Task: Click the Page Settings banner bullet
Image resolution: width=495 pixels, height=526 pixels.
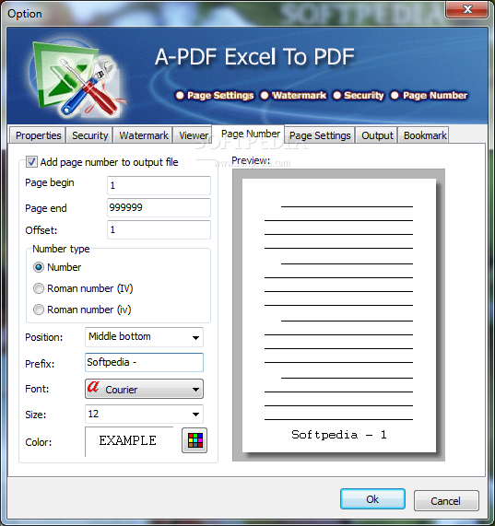Action: point(180,95)
